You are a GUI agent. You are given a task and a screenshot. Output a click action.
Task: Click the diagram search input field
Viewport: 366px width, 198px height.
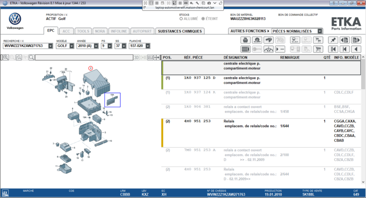(x=84, y=57)
